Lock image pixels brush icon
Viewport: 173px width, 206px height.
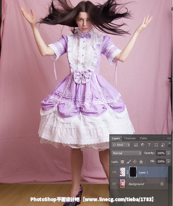tap(129, 161)
